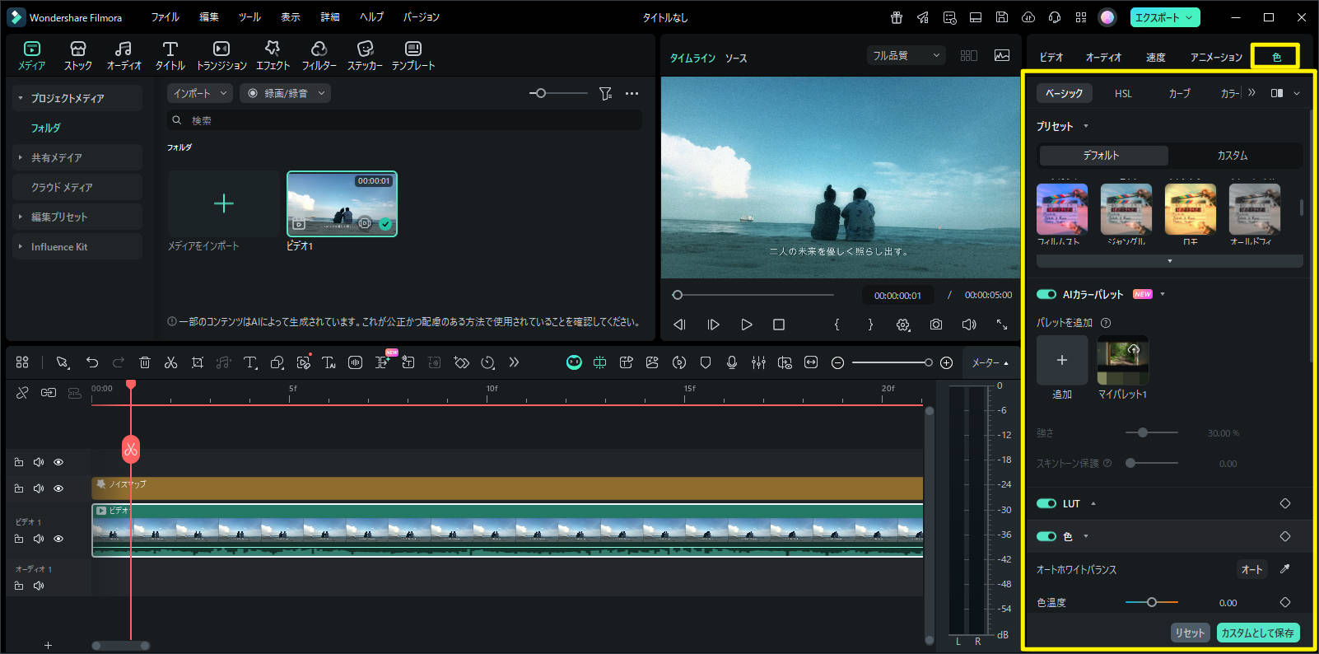The width and height of the screenshot is (1319, 654).
Task: Play the preview video
Action: click(x=746, y=325)
